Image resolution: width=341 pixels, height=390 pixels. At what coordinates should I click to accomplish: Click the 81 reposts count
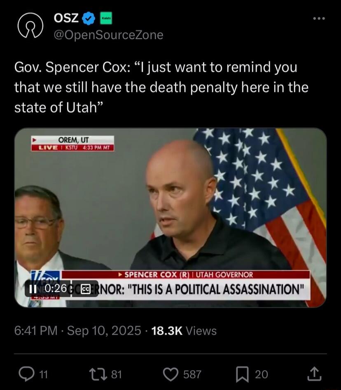[116, 374]
